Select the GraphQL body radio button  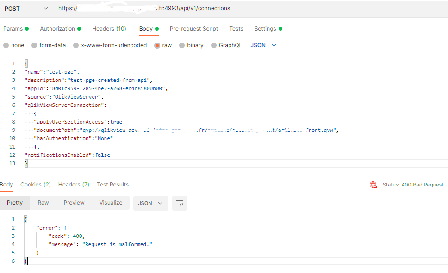coord(214,45)
